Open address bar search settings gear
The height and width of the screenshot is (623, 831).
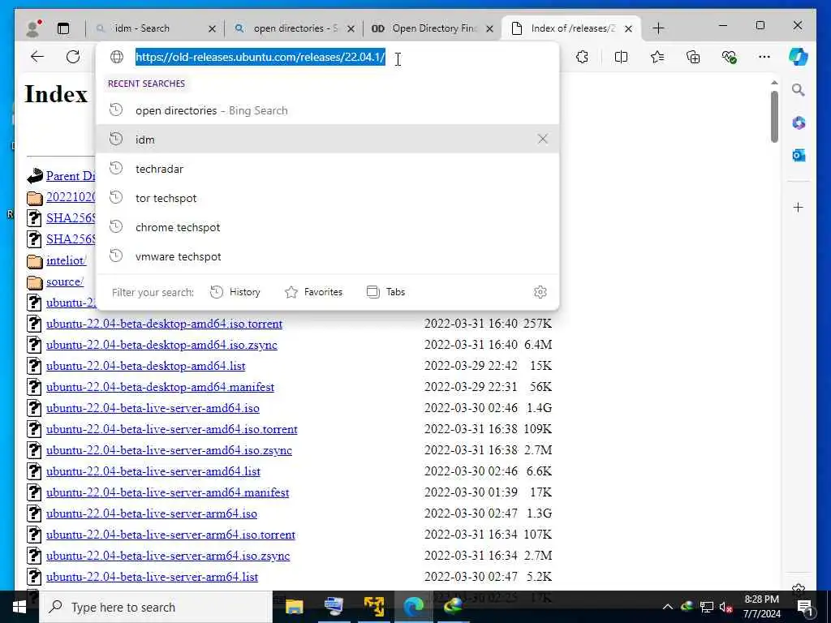tap(540, 292)
